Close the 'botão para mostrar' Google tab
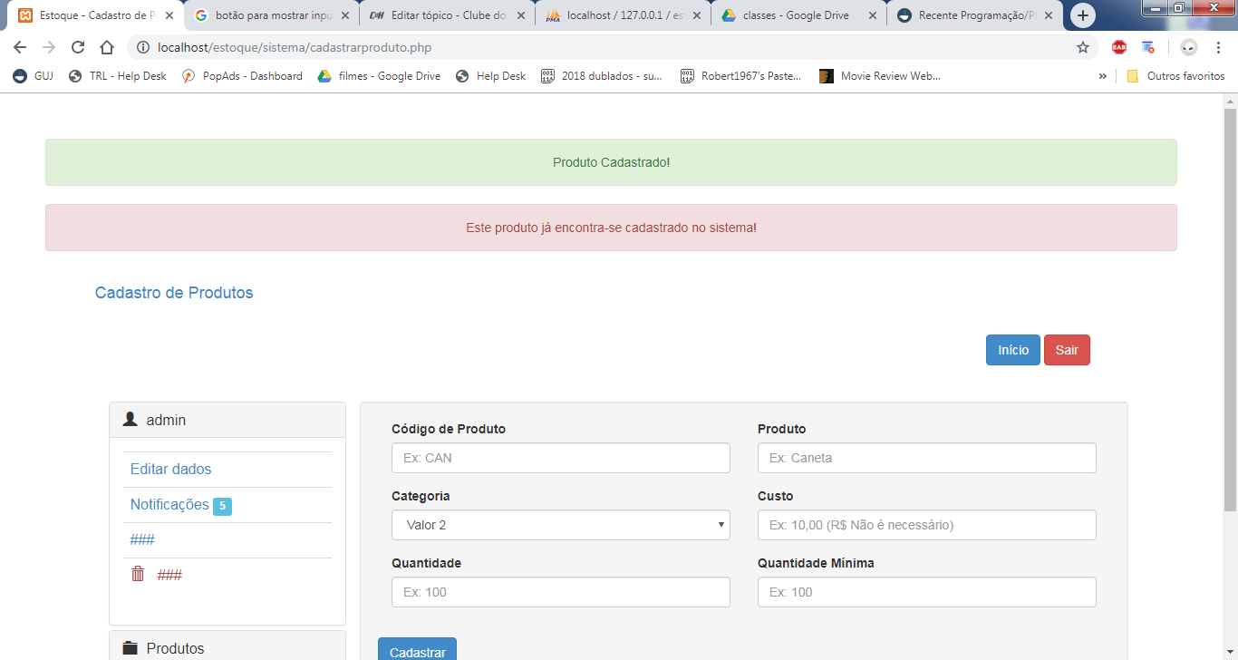1238x660 pixels. tap(344, 15)
